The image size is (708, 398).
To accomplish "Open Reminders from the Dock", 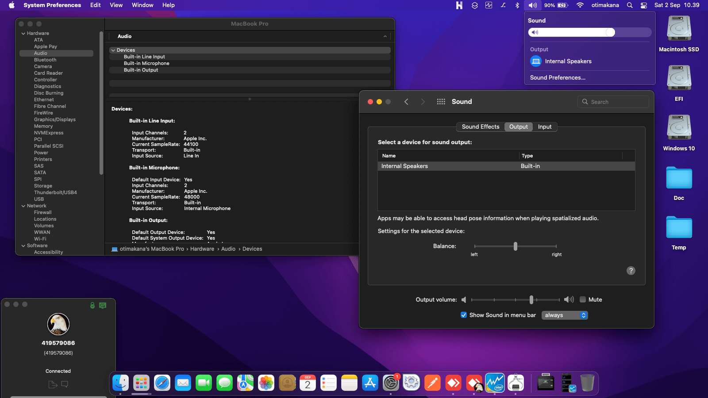I will [x=328, y=383].
